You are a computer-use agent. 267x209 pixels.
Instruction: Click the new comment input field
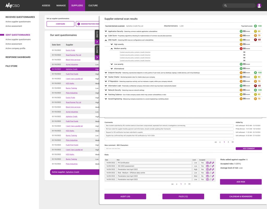click(x=169, y=149)
